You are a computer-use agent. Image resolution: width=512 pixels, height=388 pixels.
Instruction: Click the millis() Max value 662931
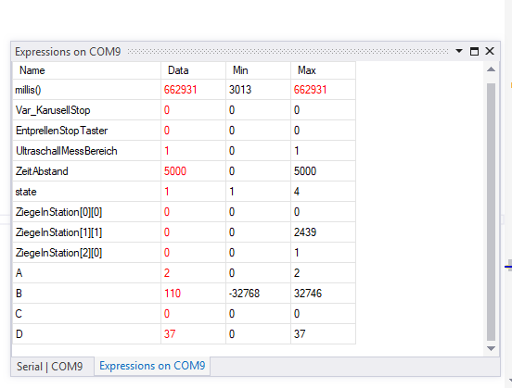coord(310,90)
